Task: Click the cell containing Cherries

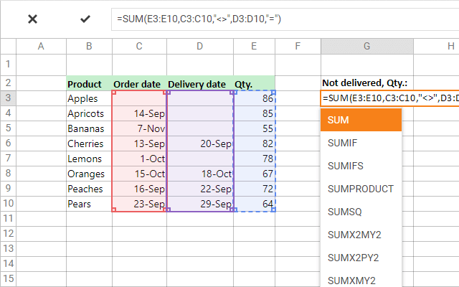Action: (88, 143)
